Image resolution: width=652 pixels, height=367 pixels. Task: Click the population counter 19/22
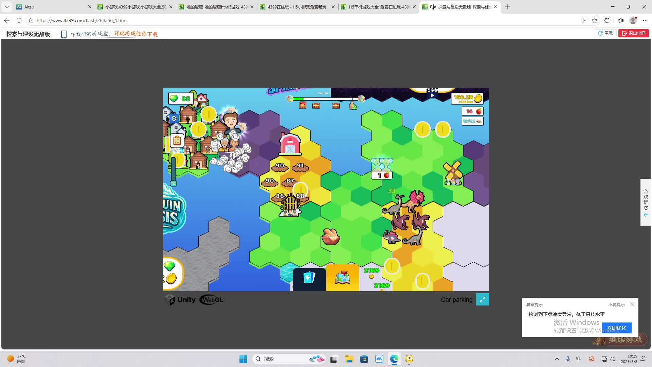click(473, 121)
